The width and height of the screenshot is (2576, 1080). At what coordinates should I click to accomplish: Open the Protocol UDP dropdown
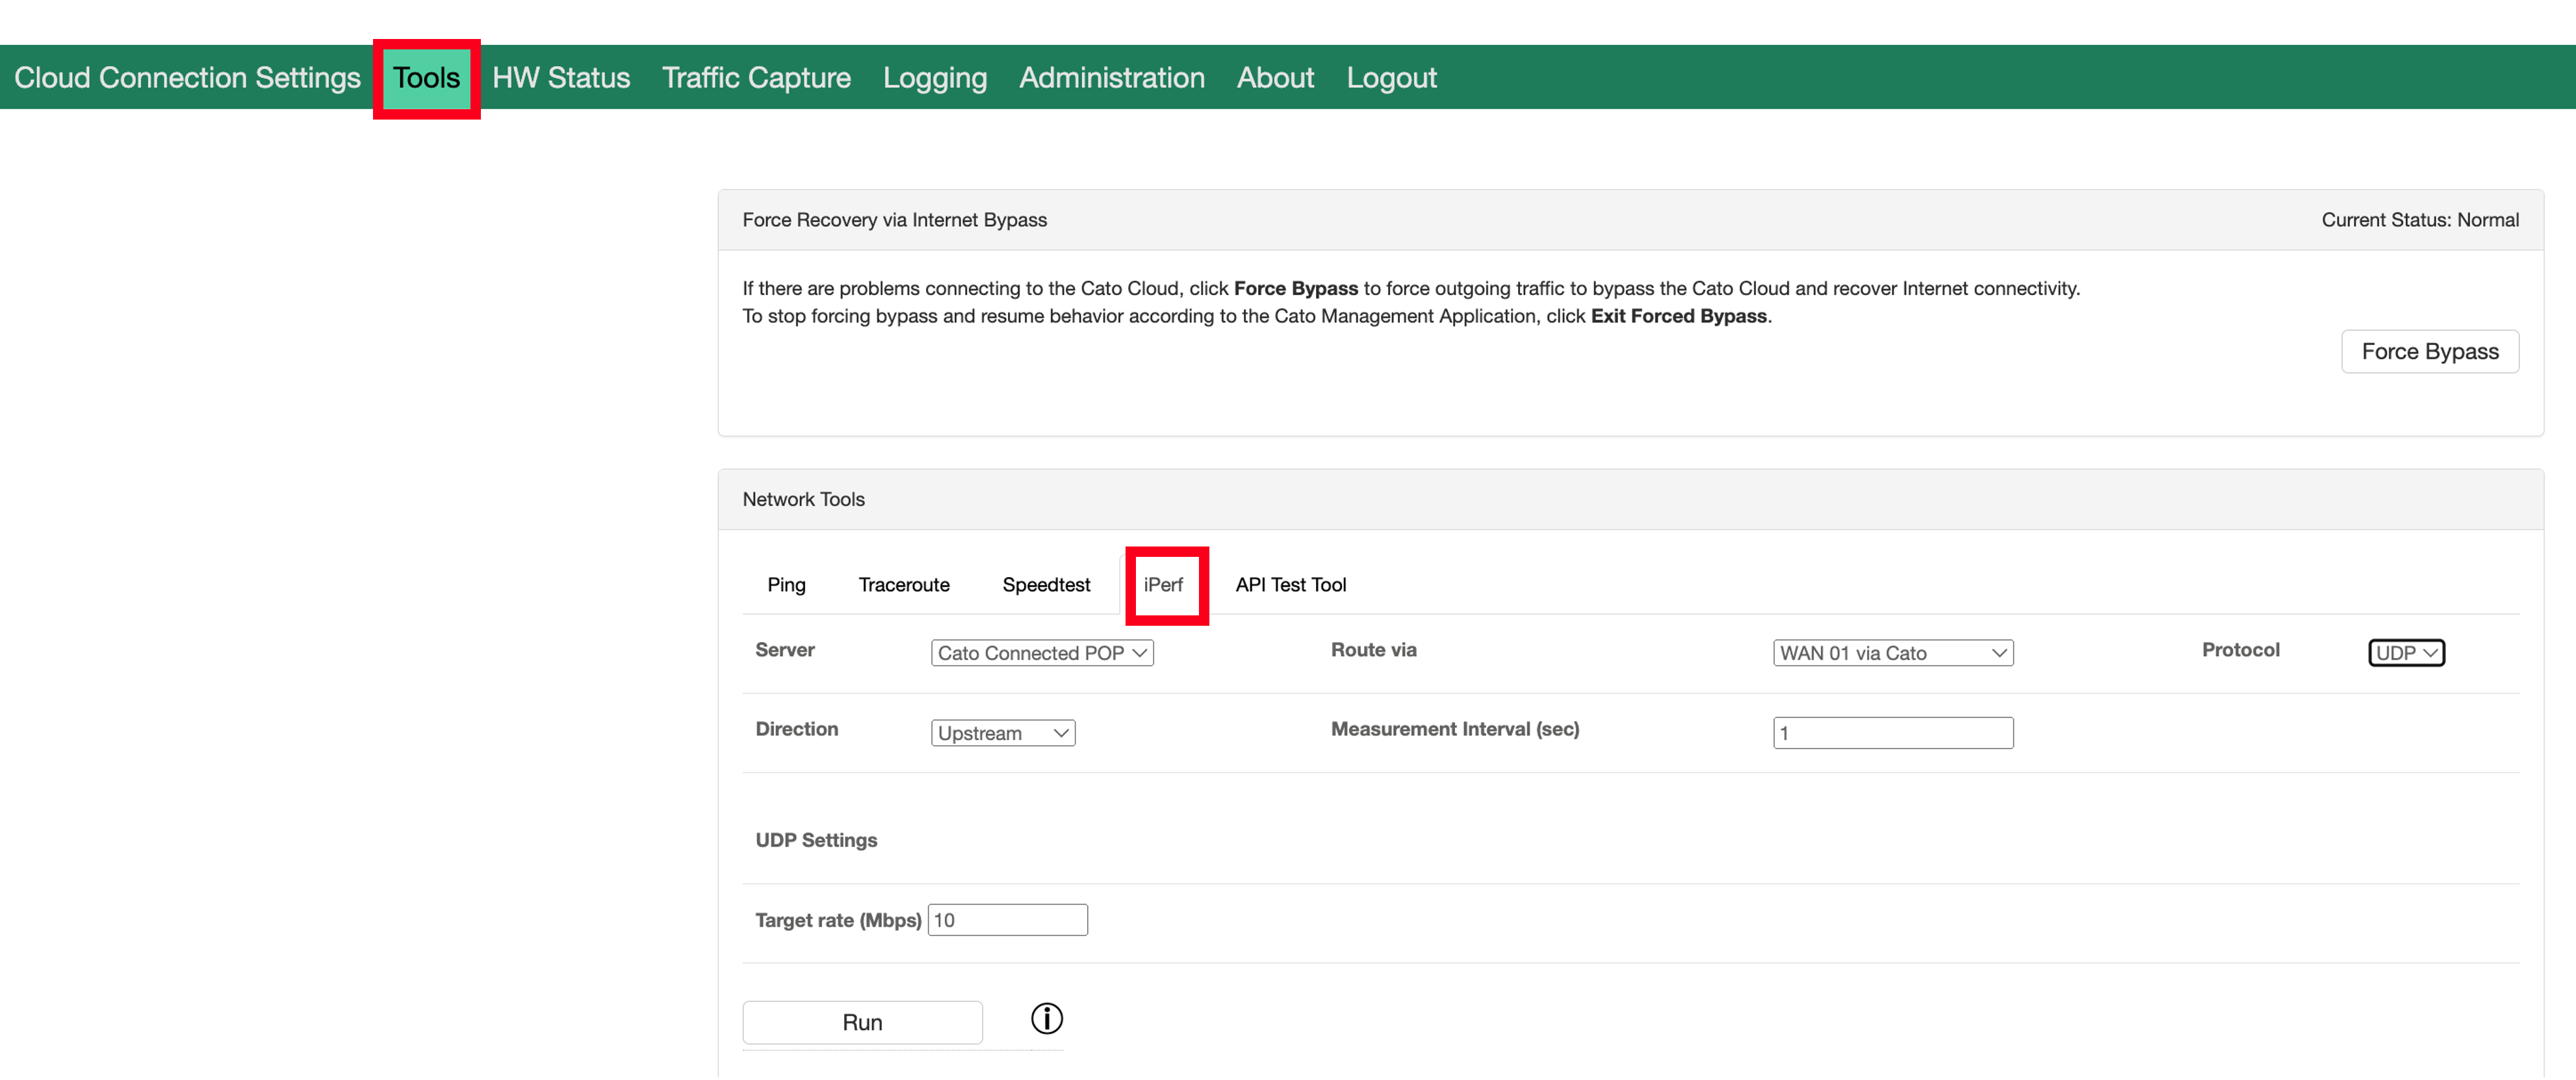[x=2405, y=652]
